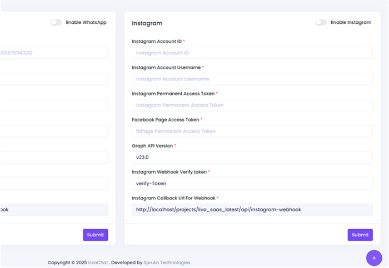Image resolution: width=389 pixels, height=268 pixels.
Task: Click the Instagram Account ID field
Action: [252, 53]
